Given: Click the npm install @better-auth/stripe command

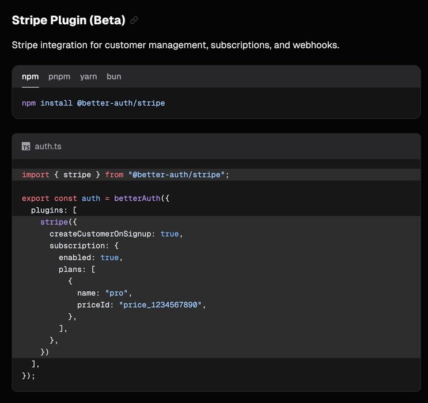Looking at the screenshot, I should [x=93, y=103].
